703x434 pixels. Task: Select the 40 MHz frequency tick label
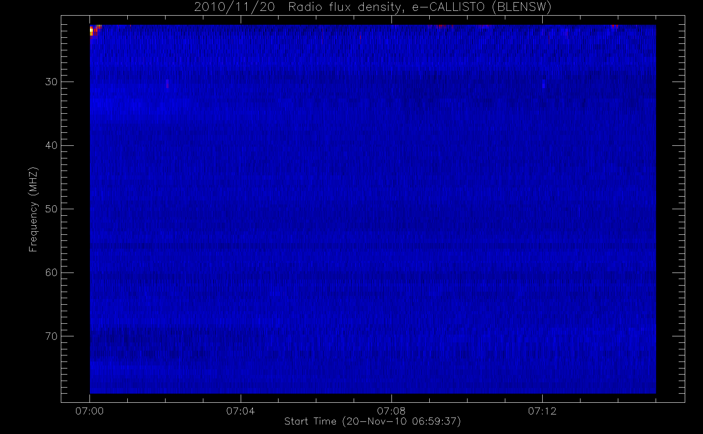pos(51,145)
